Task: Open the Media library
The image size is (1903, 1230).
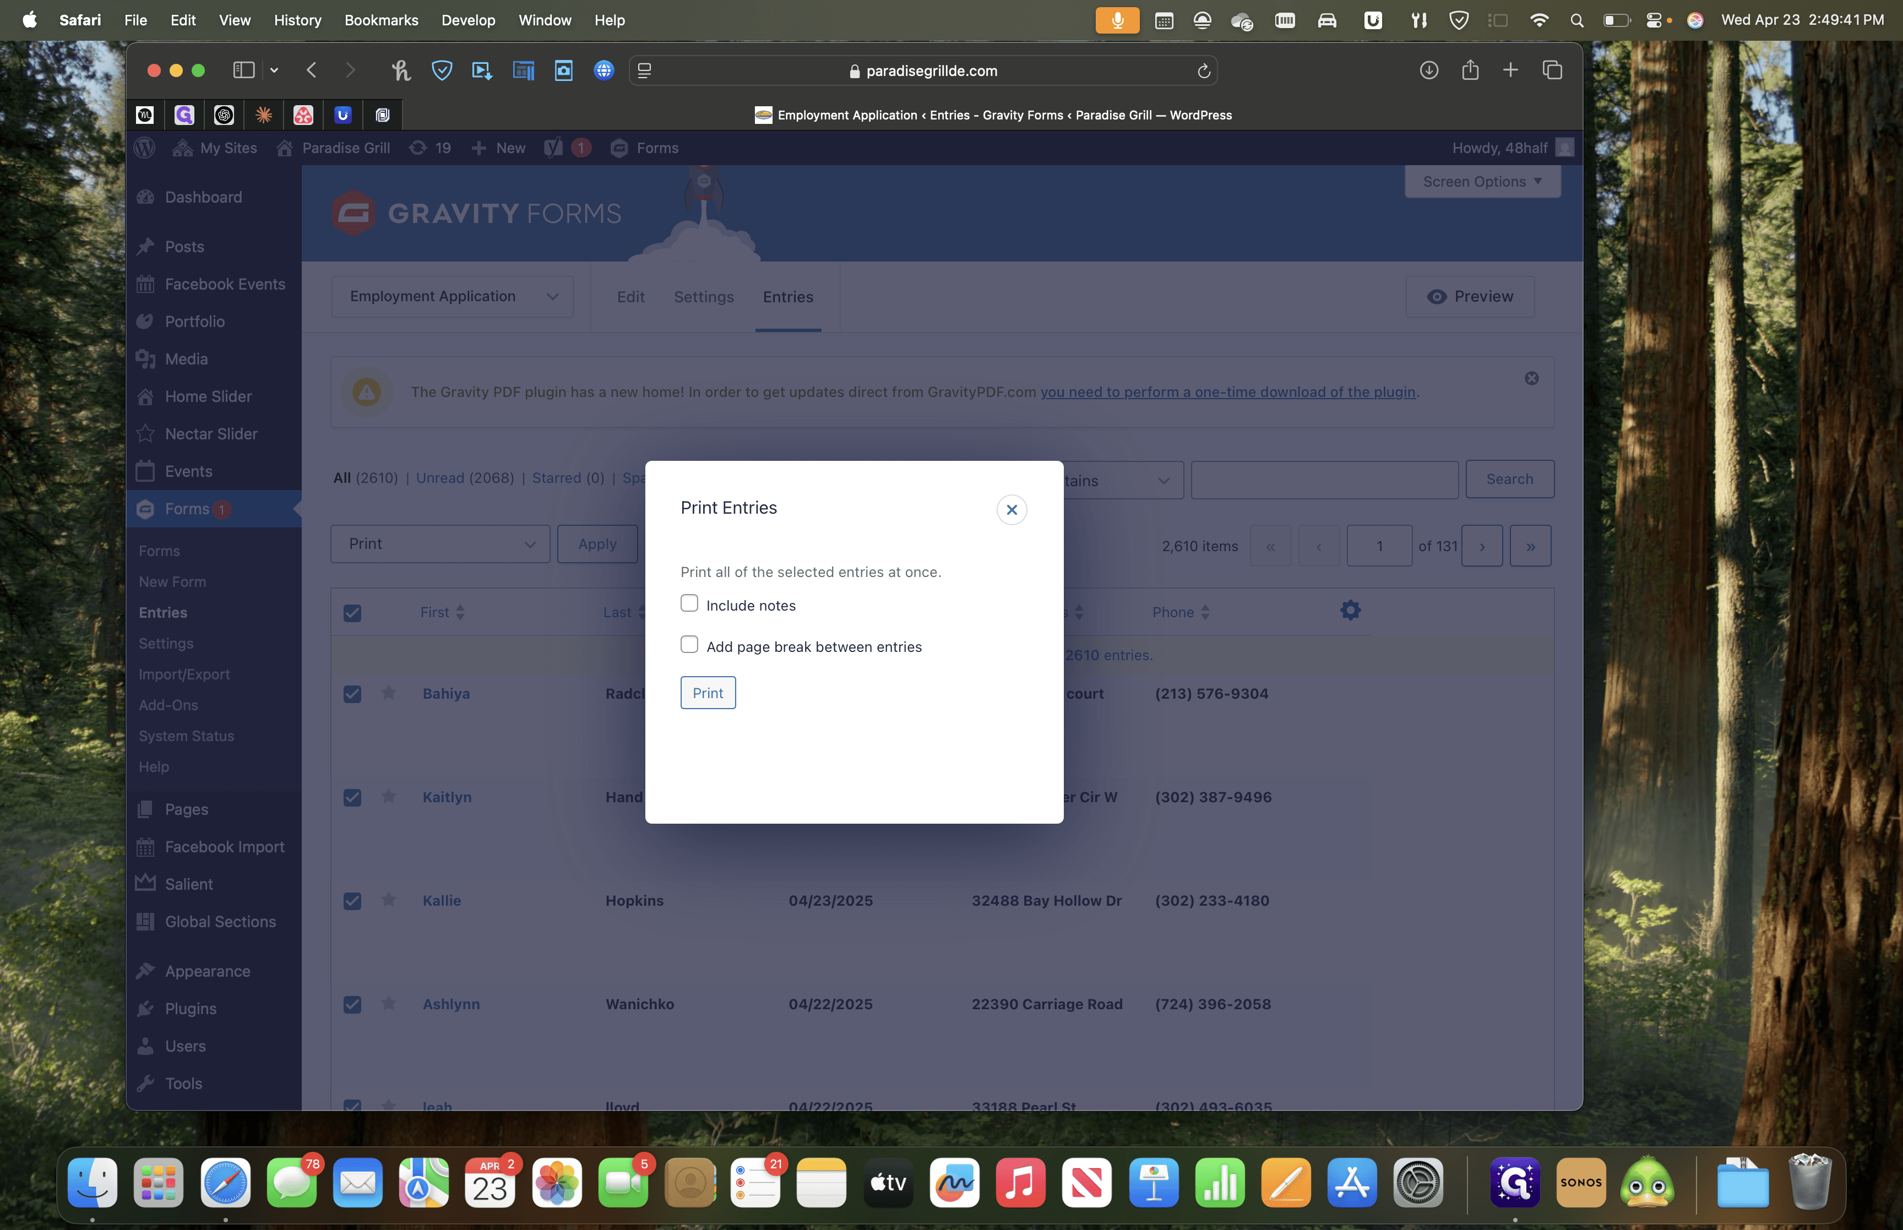Action: coord(186,360)
